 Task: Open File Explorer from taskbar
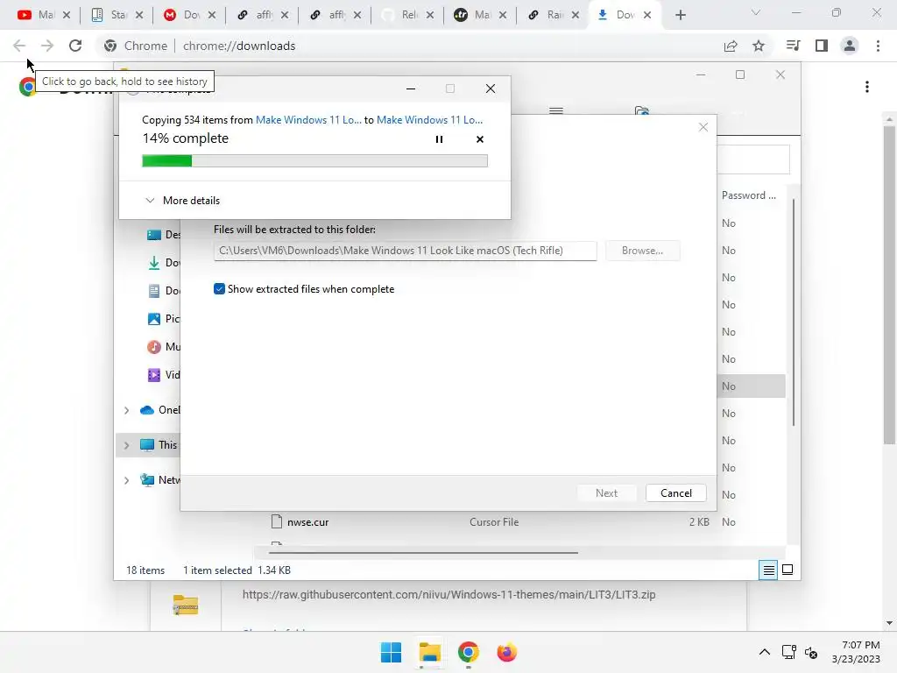pos(429,652)
